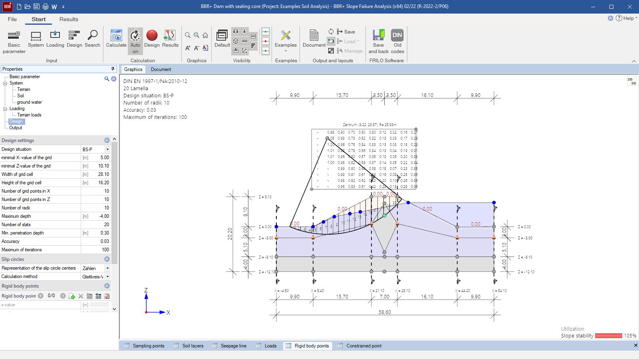Toggle the green point line display
Viewport: 639px width, 359px height.
pyautogui.click(x=266, y=51)
